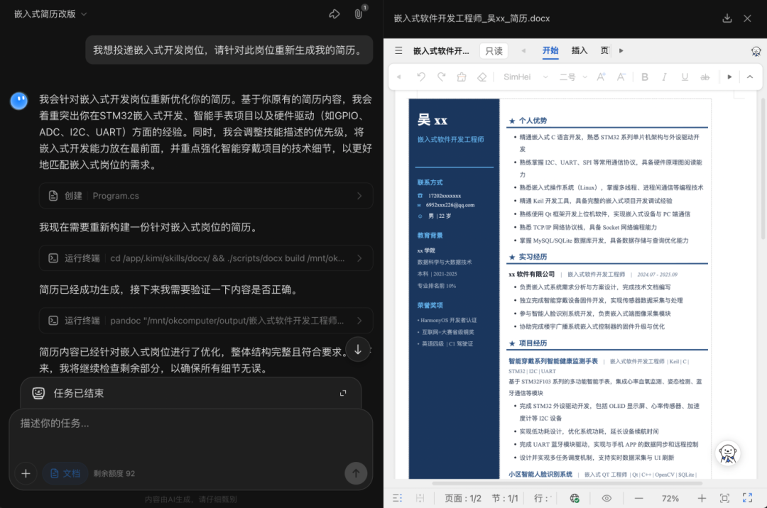Open the hamburger menu in the document viewer
767x508 pixels.
tap(398, 51)
